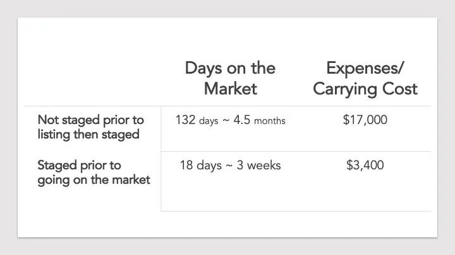
Task: Click the "132 days ~ 4.5 months" cell
Action: pos(231,120)
